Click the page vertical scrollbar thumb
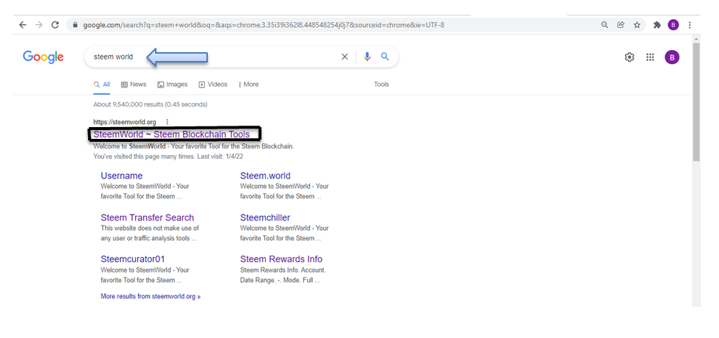Image resolution: width=719 pixels, height=338 pixels. click(x=696, y=101)
